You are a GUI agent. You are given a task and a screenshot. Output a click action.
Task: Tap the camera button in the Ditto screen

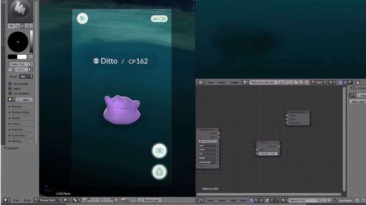point(159,150)
